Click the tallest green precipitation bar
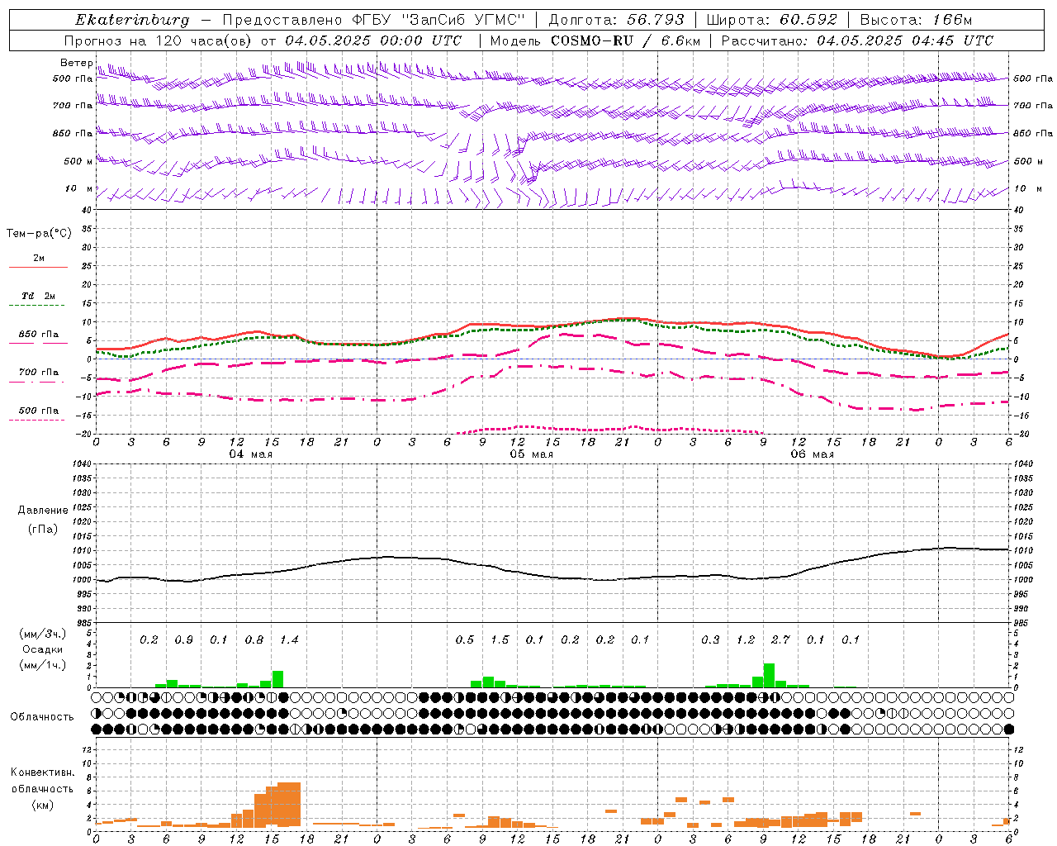This screenshot has height=846, width=1057. click(769, 675)
